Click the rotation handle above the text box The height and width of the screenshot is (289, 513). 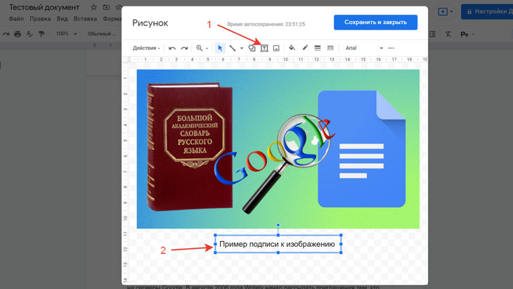278,225
